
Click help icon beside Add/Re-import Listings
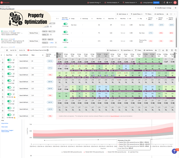coord(176,8)
